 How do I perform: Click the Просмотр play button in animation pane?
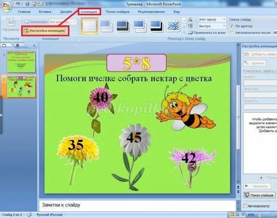[x=257, y=186]
